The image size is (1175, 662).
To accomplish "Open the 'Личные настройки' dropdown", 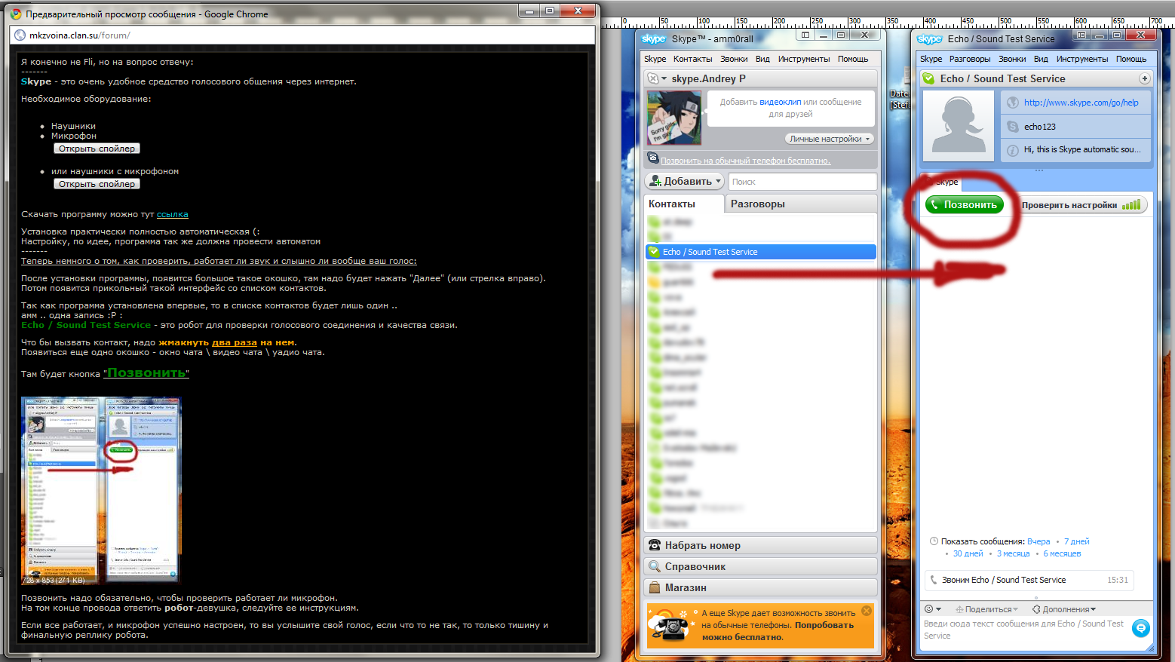I will pos(830,139).
